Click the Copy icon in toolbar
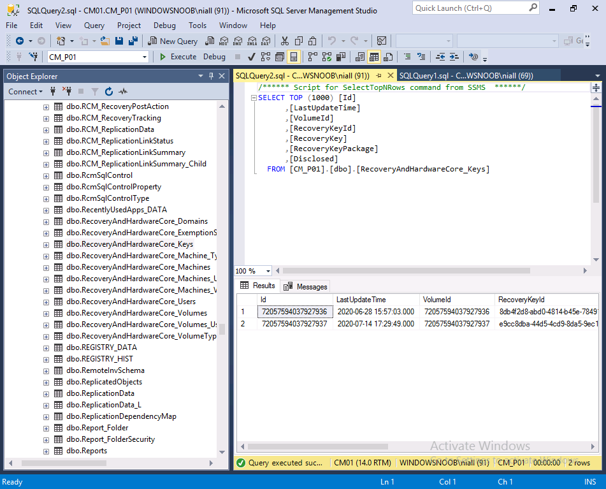 [299, 41]
